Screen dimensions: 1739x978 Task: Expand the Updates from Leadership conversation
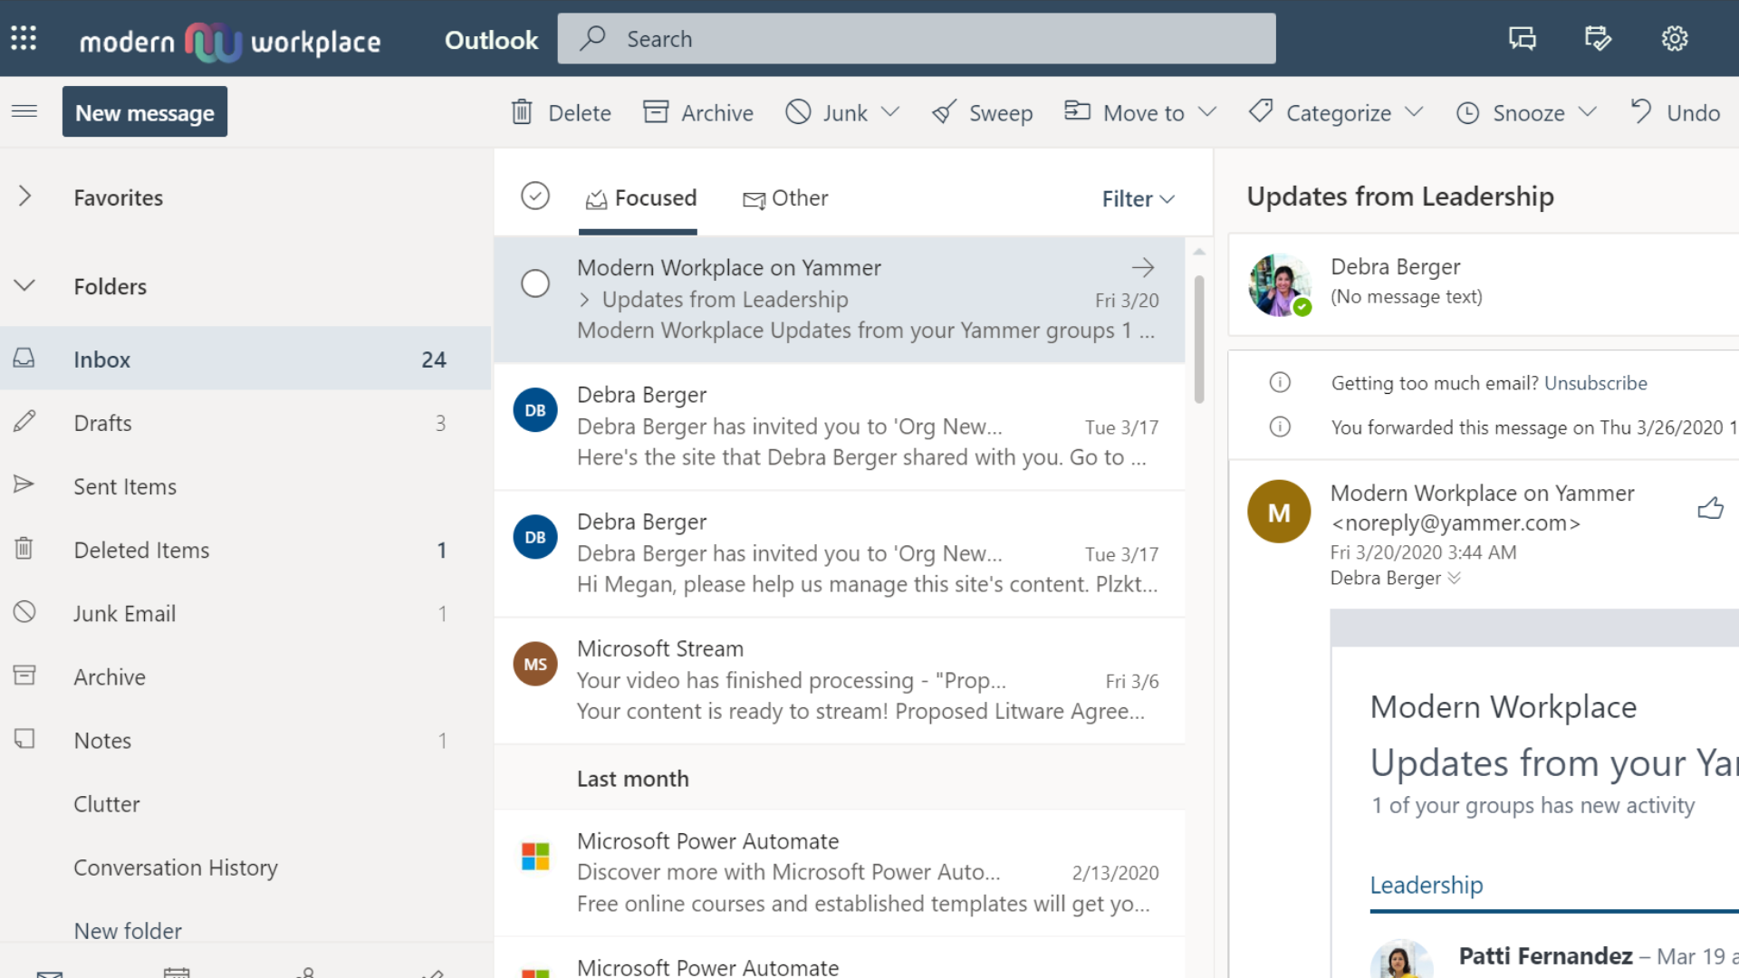coord(584,300)
